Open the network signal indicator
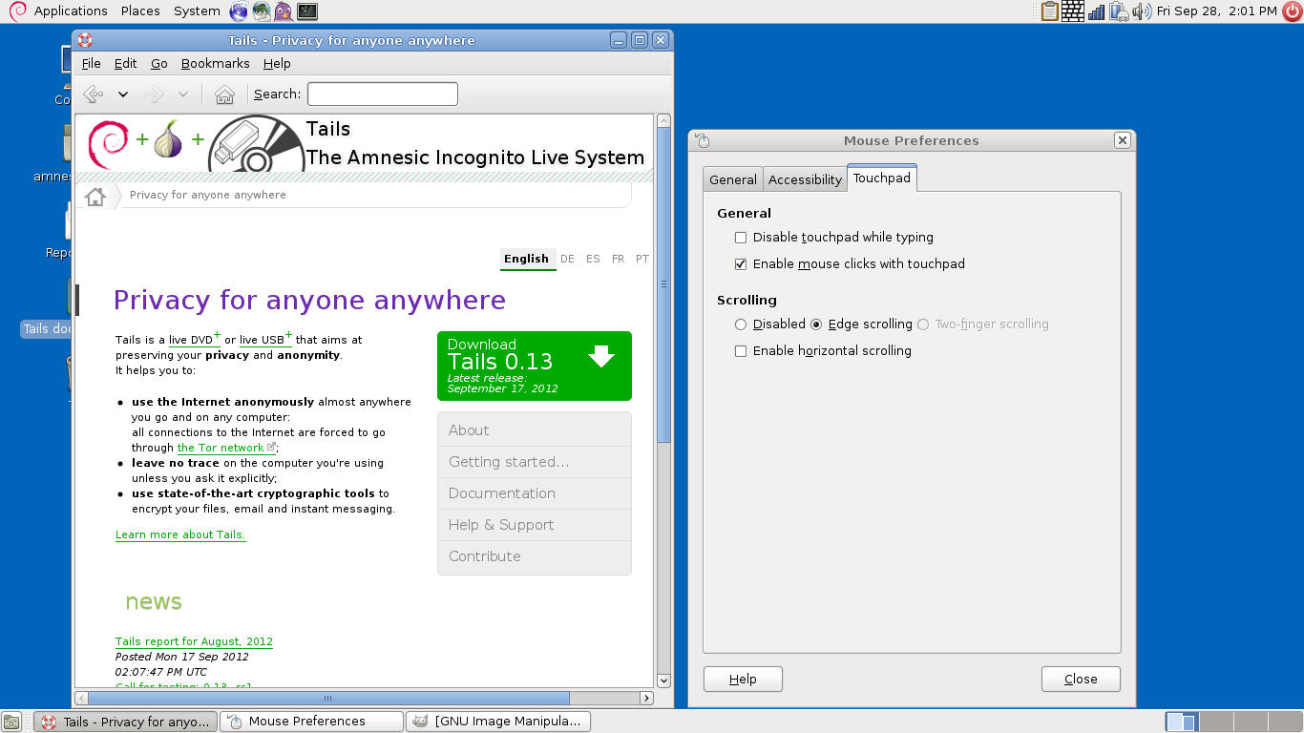This screenshot has width=1304, height=733. coord(1096,11)
